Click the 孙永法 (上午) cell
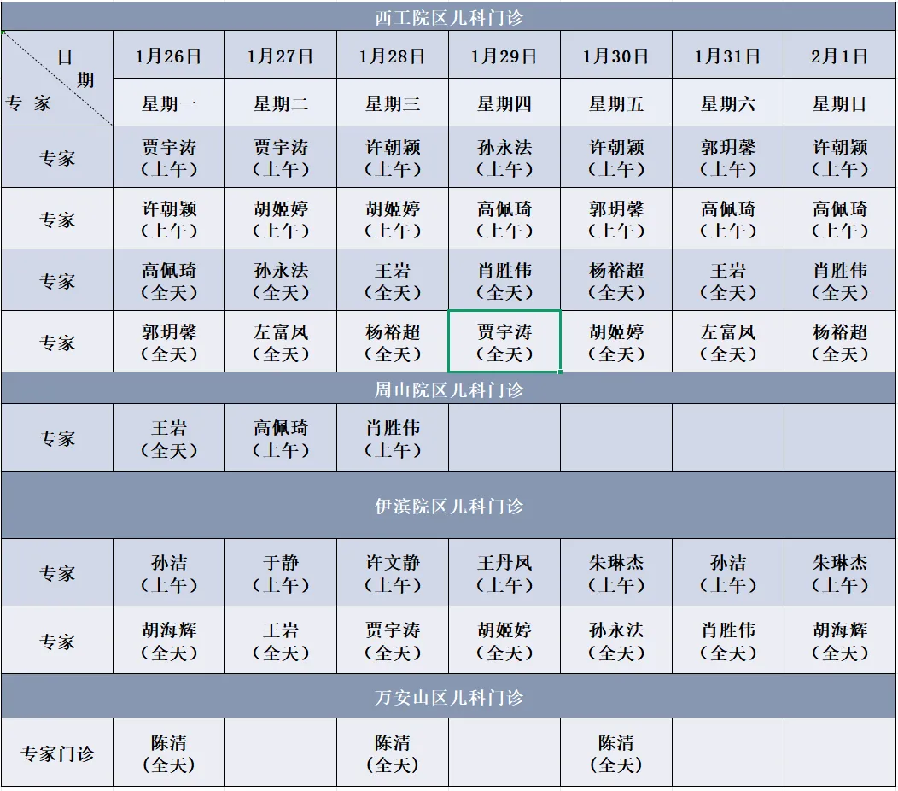The width and height of the screenshot is (898, 791). point(504,158)
